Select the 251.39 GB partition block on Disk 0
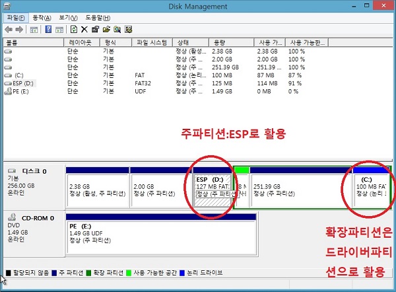 pyautogui.click(x=300, y=188)
